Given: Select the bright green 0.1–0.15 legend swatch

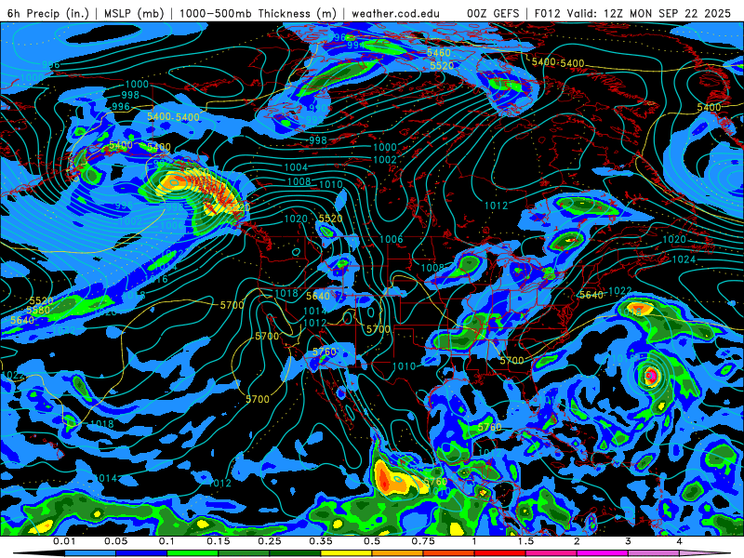Looking at the screenshot, I should pyautogui.click(x=193, y=553).
